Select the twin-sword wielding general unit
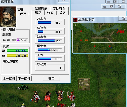The height and width of the screenshot is (107, 127). point(60,96)
